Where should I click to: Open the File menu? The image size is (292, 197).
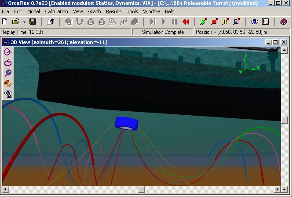[x=5, y=11]
